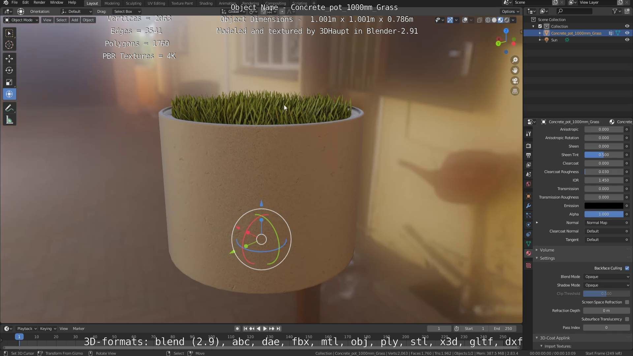Choose the Scale tool

(x=9, y=82)
